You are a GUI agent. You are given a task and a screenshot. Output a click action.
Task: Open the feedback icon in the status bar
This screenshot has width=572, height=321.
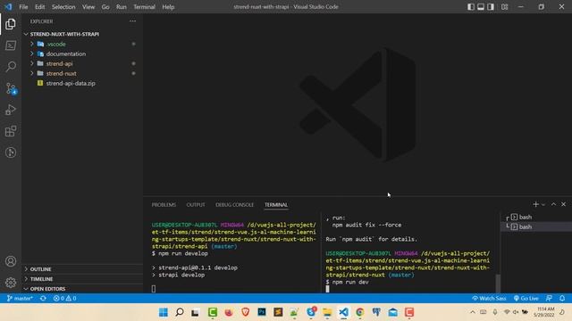pos(549,298)
